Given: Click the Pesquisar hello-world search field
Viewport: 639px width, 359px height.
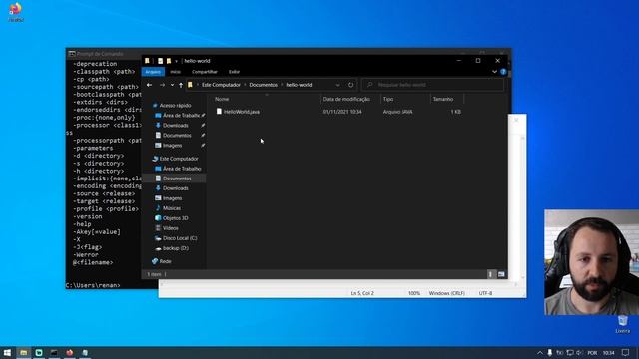Looking at the screenshot, I should point(432,85).
